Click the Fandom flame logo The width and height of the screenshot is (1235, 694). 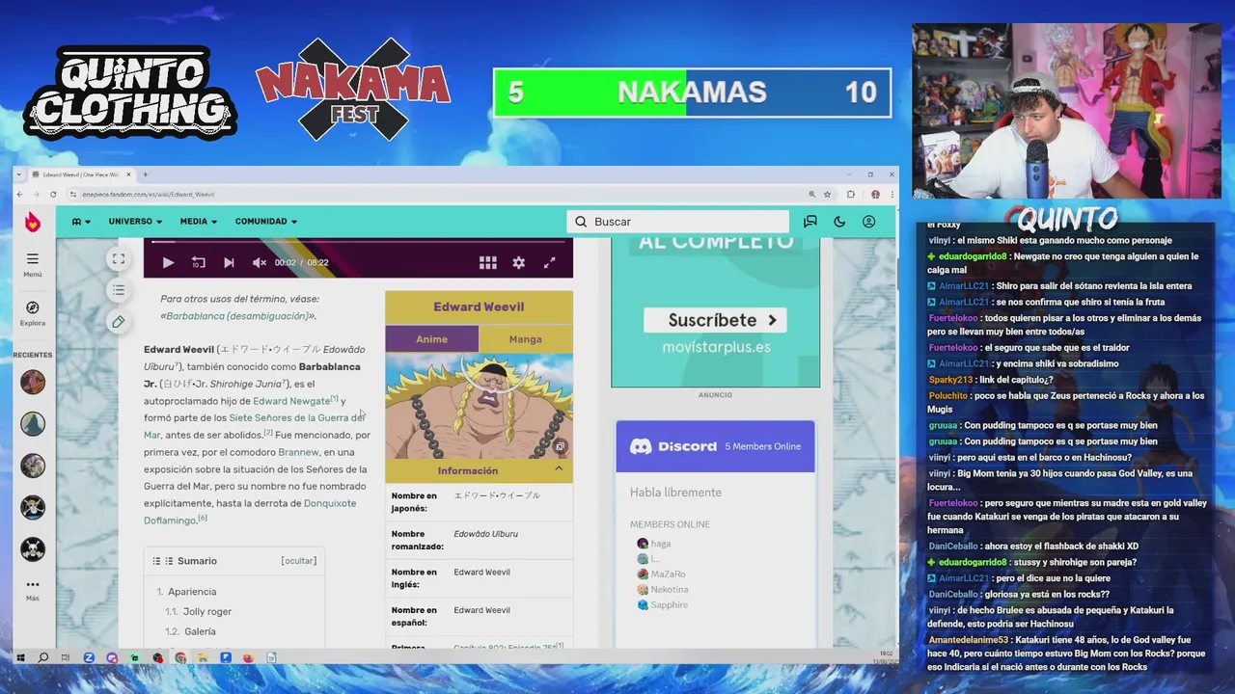click(x=33, y=222)
